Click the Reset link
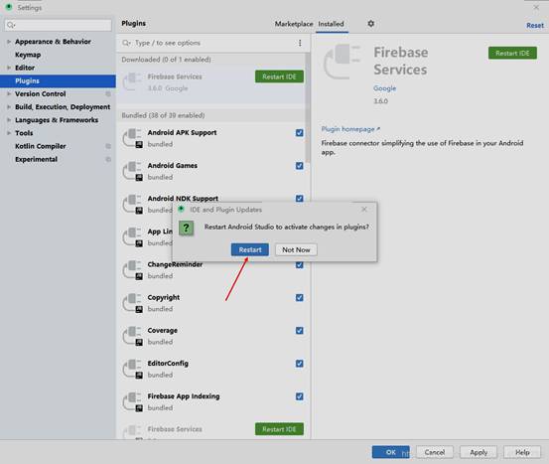The width and height of the screenshot is (549, 464). click(535, 25)
